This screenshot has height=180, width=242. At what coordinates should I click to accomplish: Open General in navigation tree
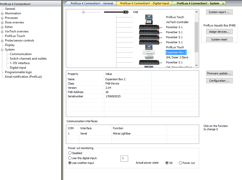10,9
